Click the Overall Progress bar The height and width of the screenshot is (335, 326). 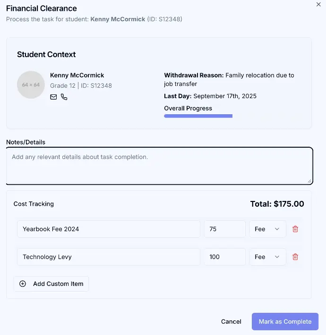pyautogui.click(x=198, y=116)
